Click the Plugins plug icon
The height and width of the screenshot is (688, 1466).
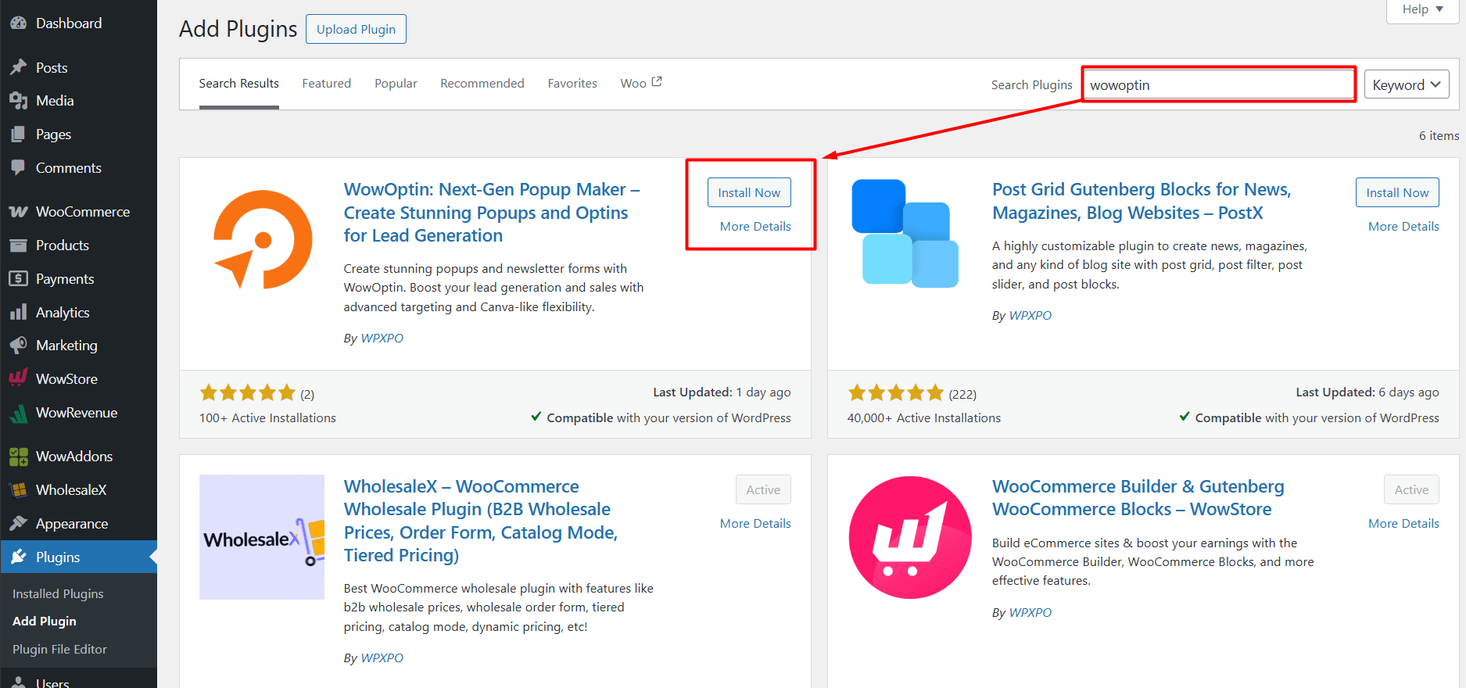pos(18,557)
